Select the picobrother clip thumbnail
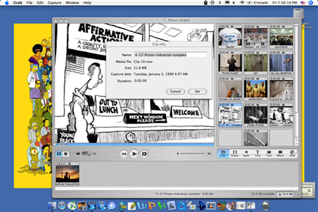Image resolution: width=318 pixels, height=212 pixels. coord(255,89)
